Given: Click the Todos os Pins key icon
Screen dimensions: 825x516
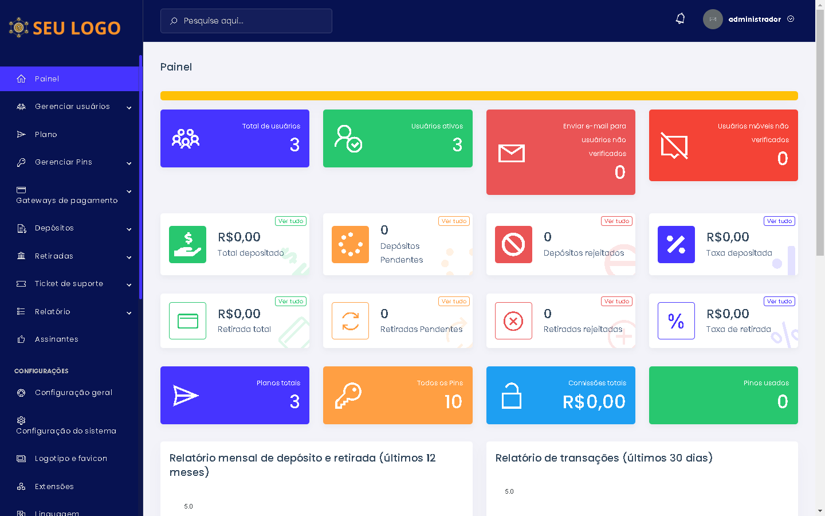Looking at the screenshot, I should pyautogui.click(x=348, y=396).
